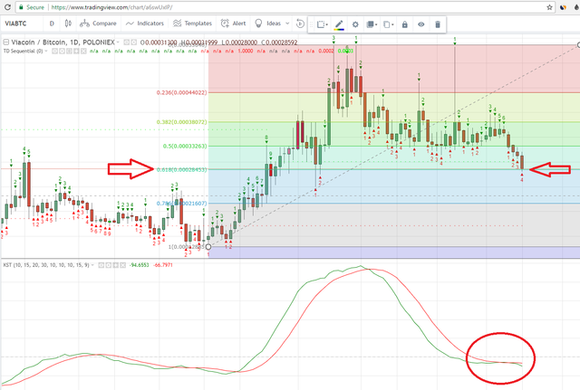Open dropdown arrow after POLONIEX in legend

click(118, 43)
